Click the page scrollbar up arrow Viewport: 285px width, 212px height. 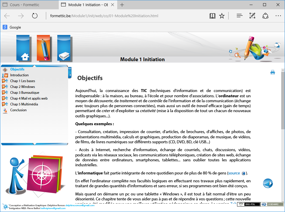(283, 70)
